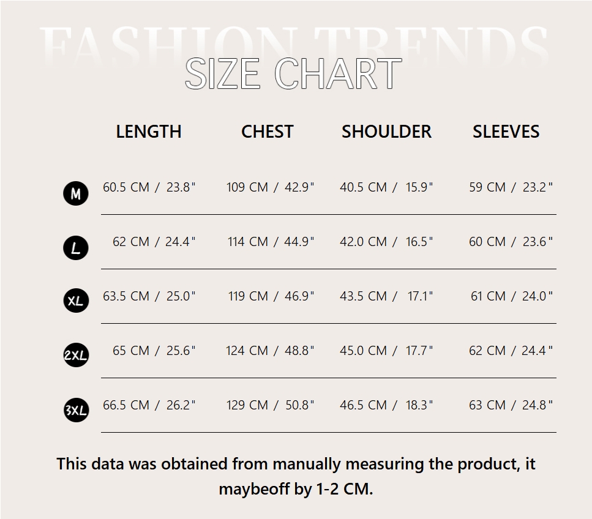Click the manual measurement disclaimer text
The width and height of the screenshot is (592, 519).
click(296, 476)
